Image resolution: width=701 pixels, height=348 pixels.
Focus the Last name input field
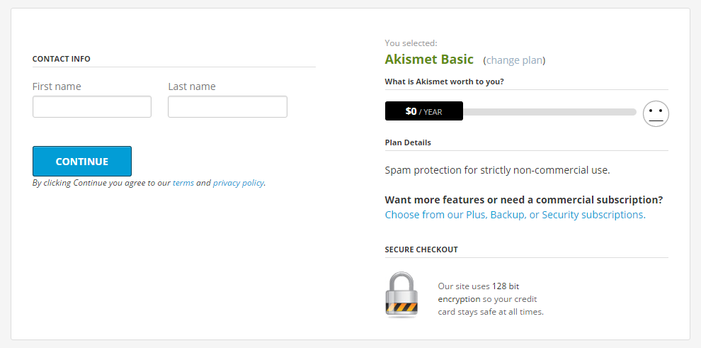point(227,107)
